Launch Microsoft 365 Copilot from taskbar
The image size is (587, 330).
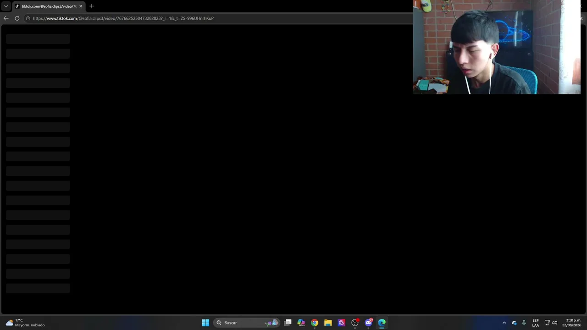[301, 323]
